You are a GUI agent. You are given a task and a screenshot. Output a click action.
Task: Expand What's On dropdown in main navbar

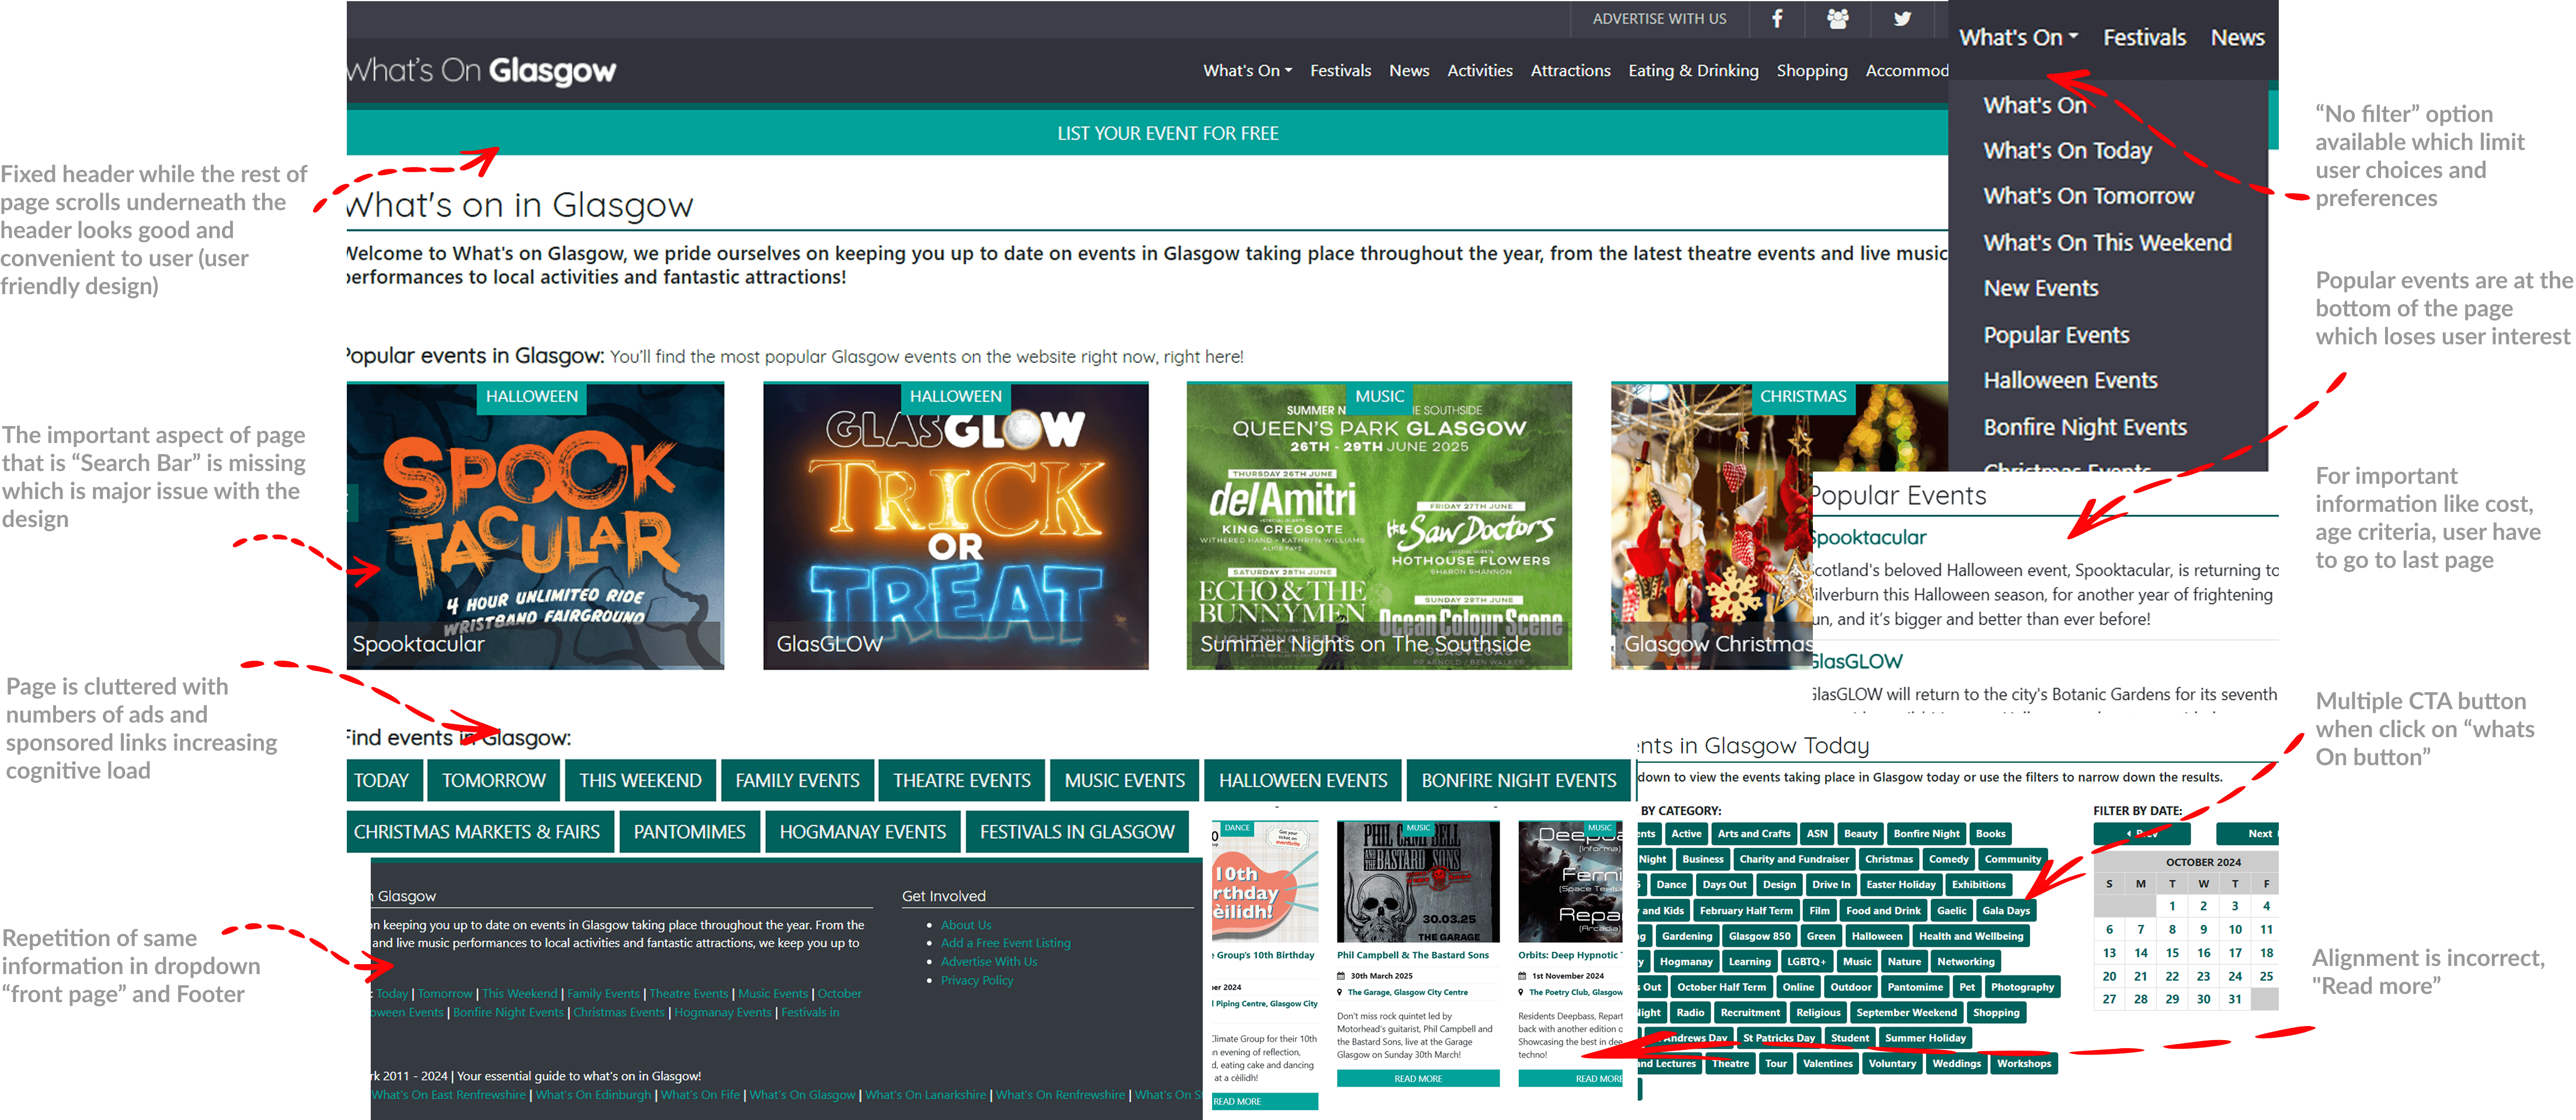coord(1247,71)
